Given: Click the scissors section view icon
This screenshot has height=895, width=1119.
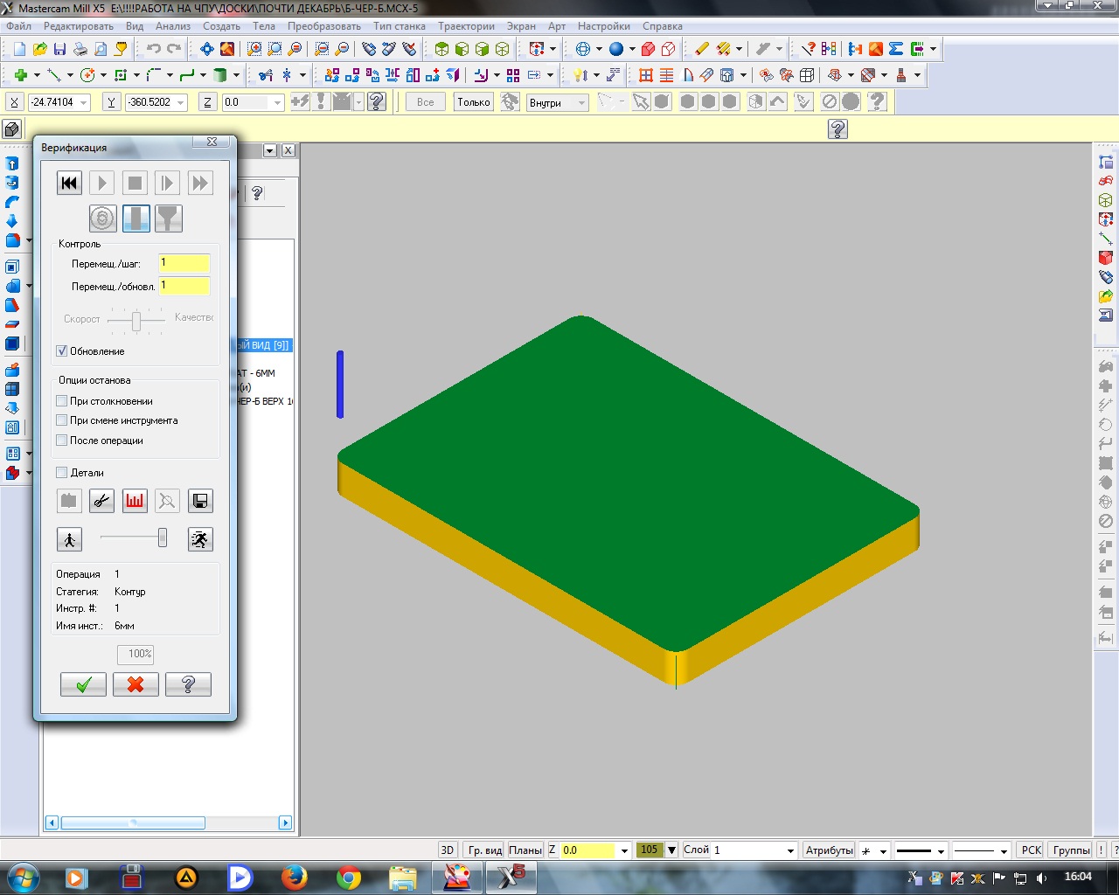Looking at the screenshot, I should (101, 501).
